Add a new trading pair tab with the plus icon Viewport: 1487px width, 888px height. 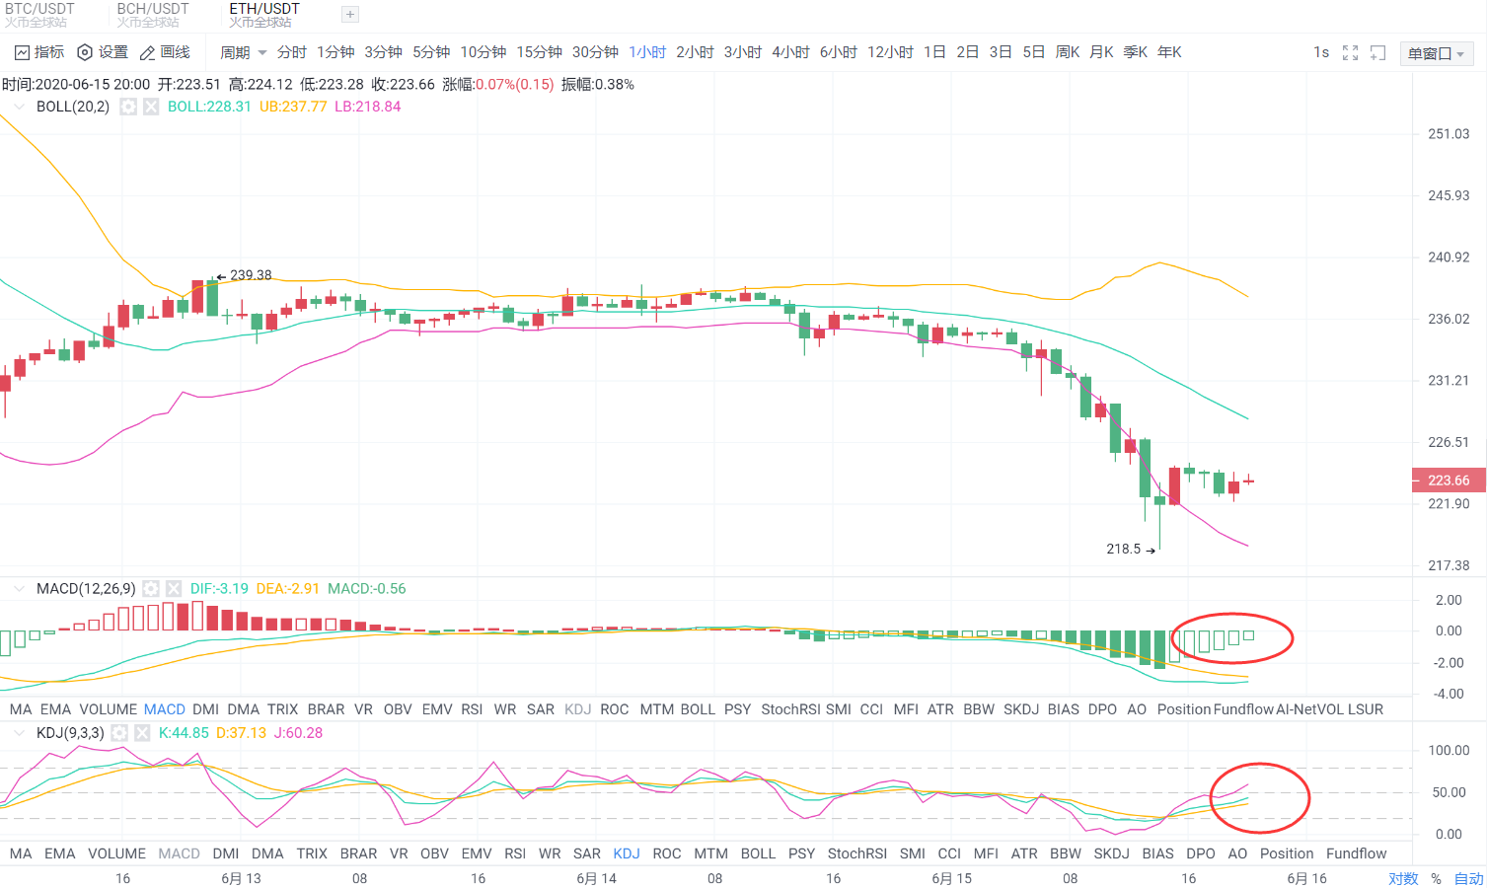(x=349, y=15)
